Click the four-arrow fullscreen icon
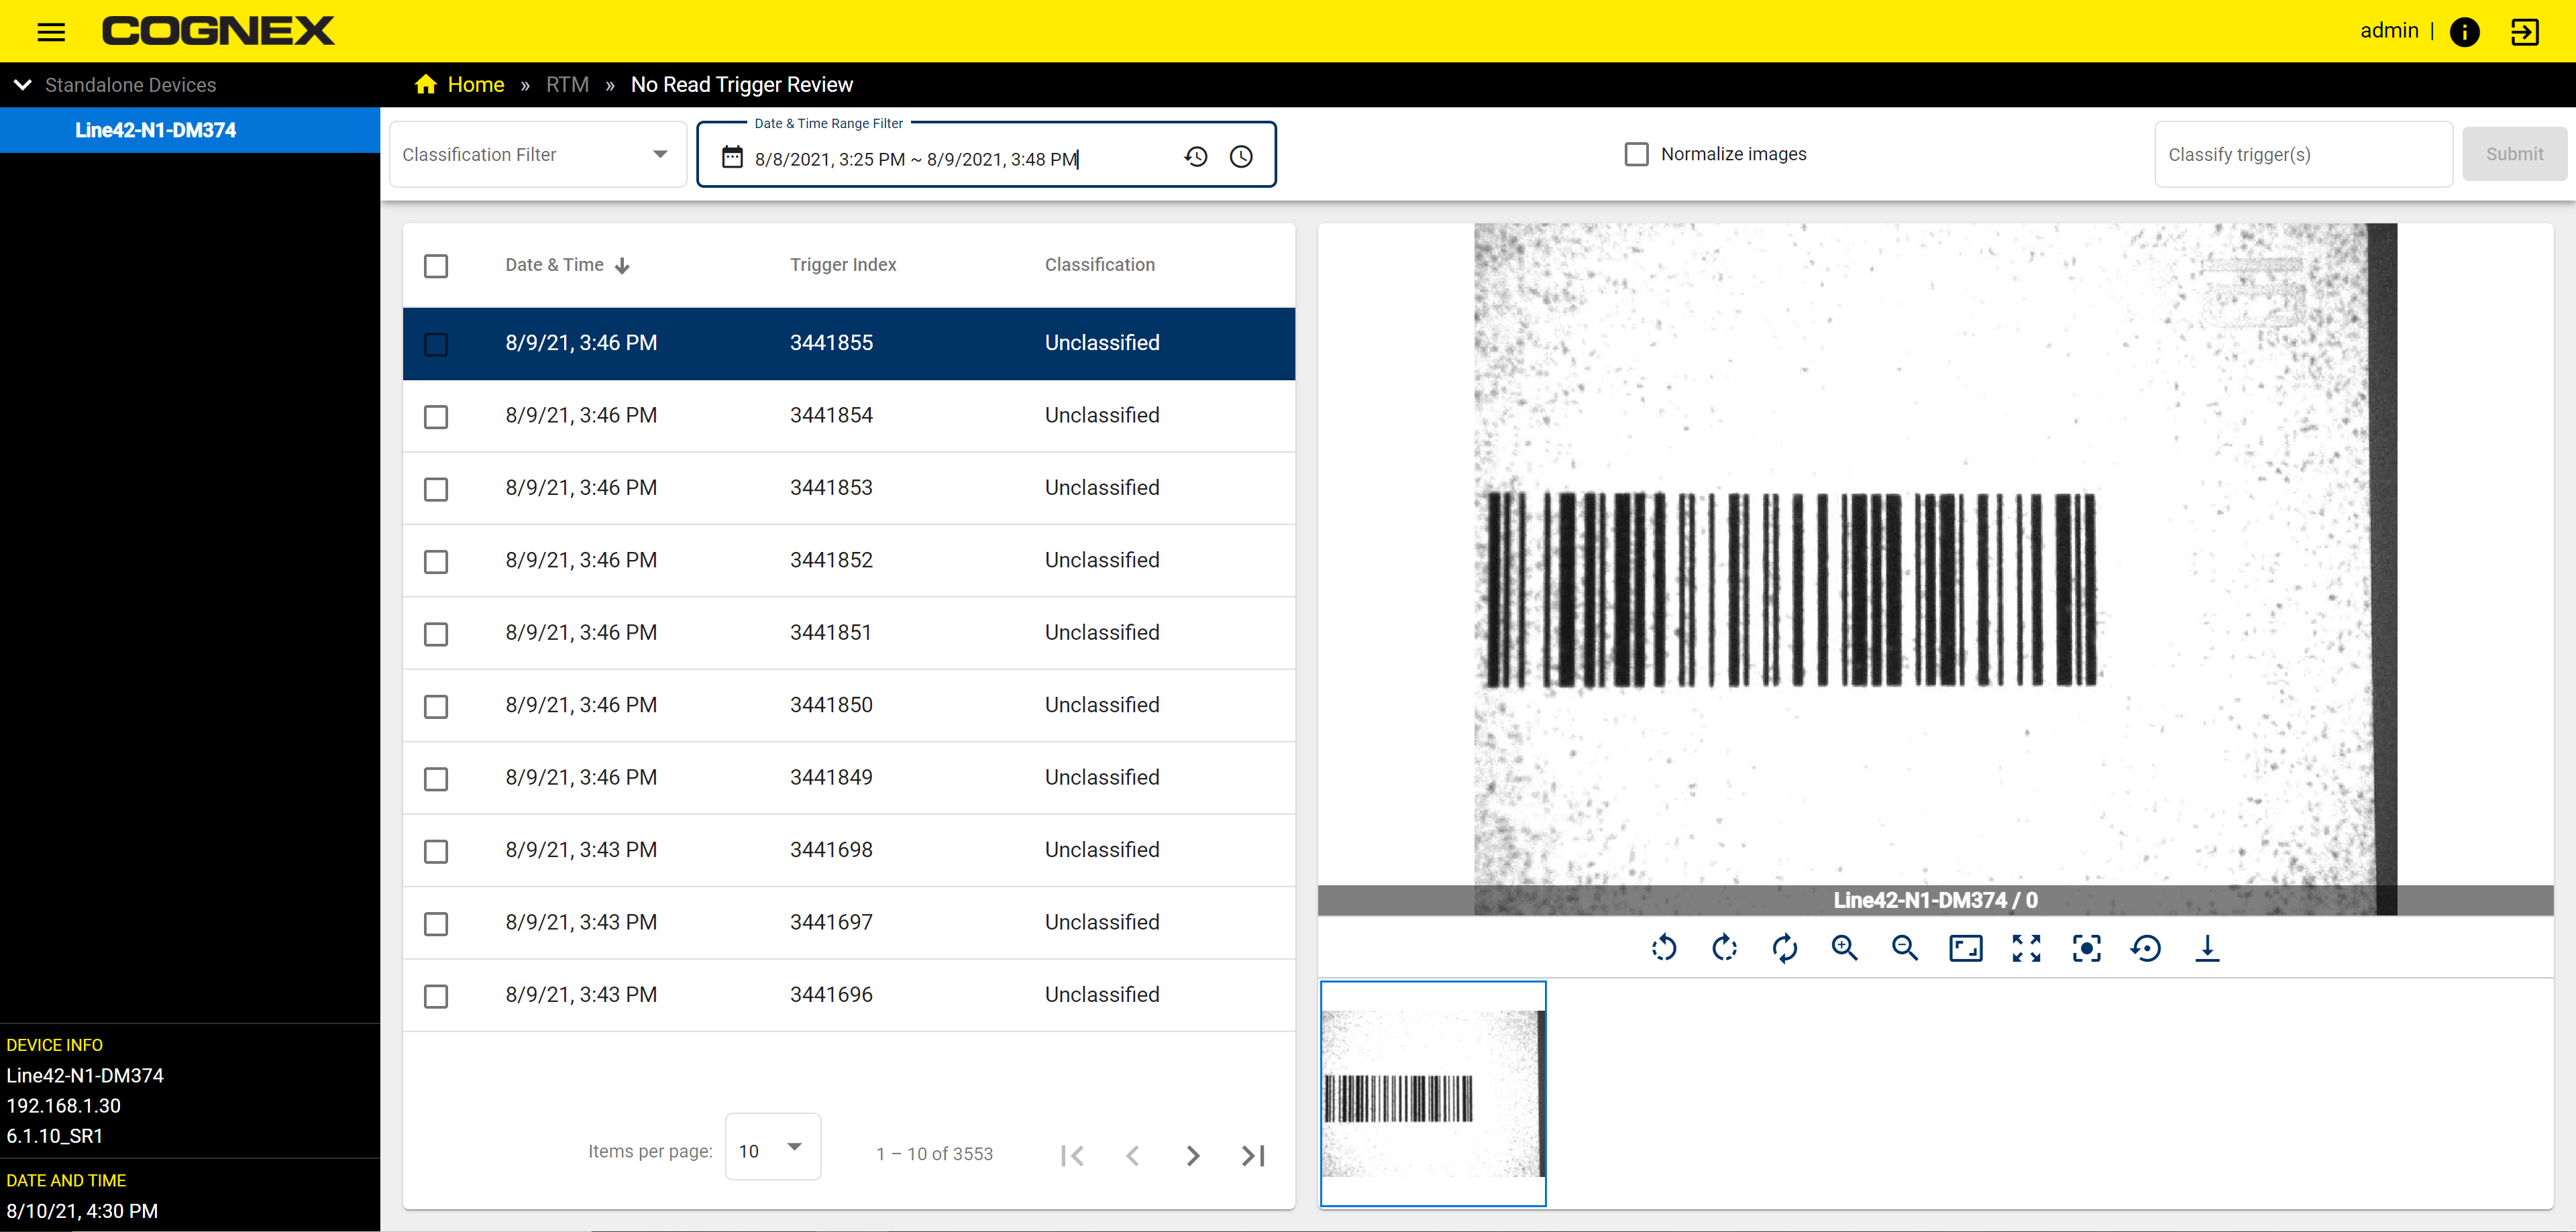This screenshot has width=2576, height=1232. [x=2026, y=947]
